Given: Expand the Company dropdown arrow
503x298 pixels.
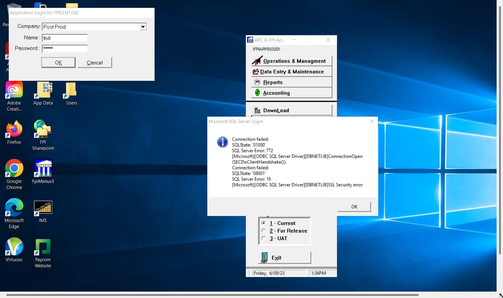Looking at the screenshot, I should (x=143, y=27).
